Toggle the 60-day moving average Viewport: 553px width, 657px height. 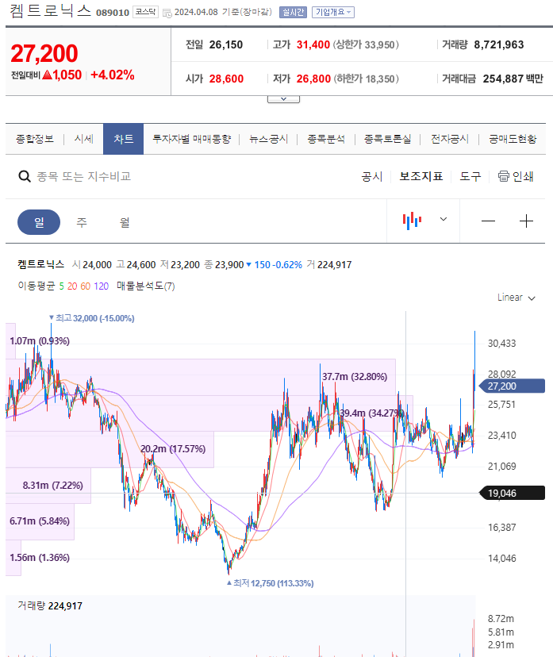coord(86,286)
